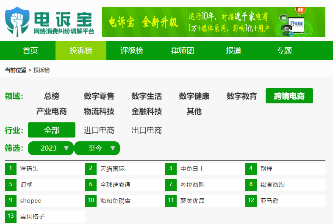Click the 网络消费纠纷调解平台 tagline text
This screenshot has width=333, height=224.
pyautogui.click(x=64, y=31)
